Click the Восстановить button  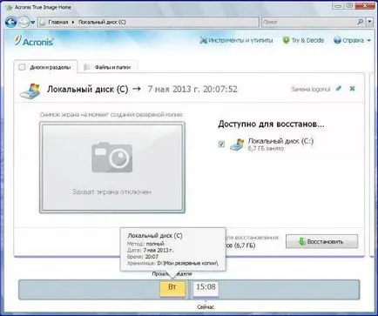click(x=321, y=241)
